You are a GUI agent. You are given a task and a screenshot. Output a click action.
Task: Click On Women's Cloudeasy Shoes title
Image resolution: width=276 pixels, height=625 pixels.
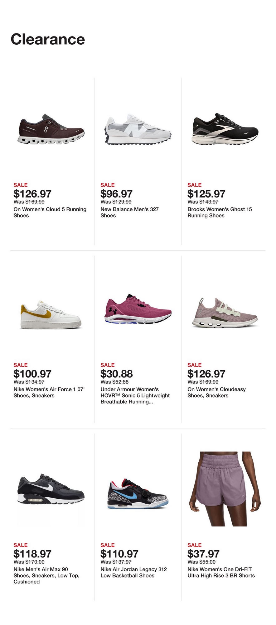coord(216,392)
